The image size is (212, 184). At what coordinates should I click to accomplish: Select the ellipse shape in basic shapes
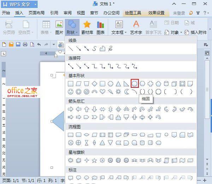[x=135, y=84]
